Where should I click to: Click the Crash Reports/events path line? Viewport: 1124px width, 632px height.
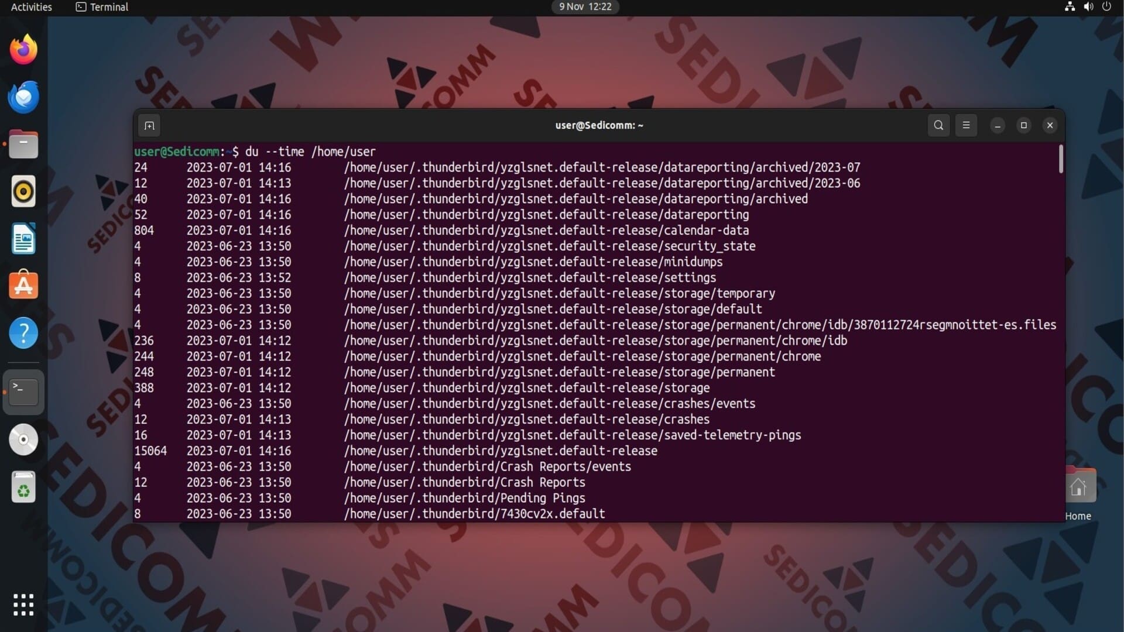tap(488, 468)
